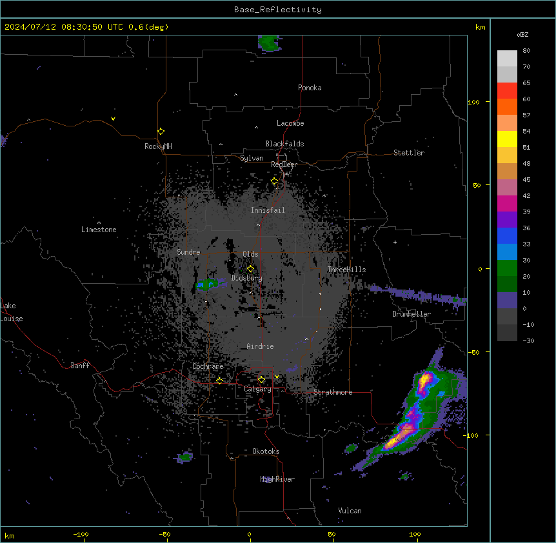The height and width of the screenshot is (543, 556).
Task: Click the Olds town label
Action: [x=250, y=254]
